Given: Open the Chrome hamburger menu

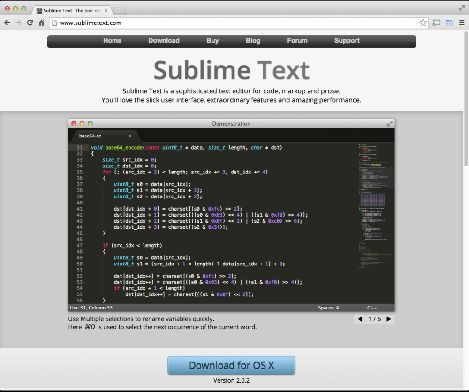Looking at the screenshot, I should (461, 23).
